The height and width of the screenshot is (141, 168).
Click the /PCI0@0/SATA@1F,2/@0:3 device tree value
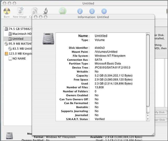coord(113,67)
